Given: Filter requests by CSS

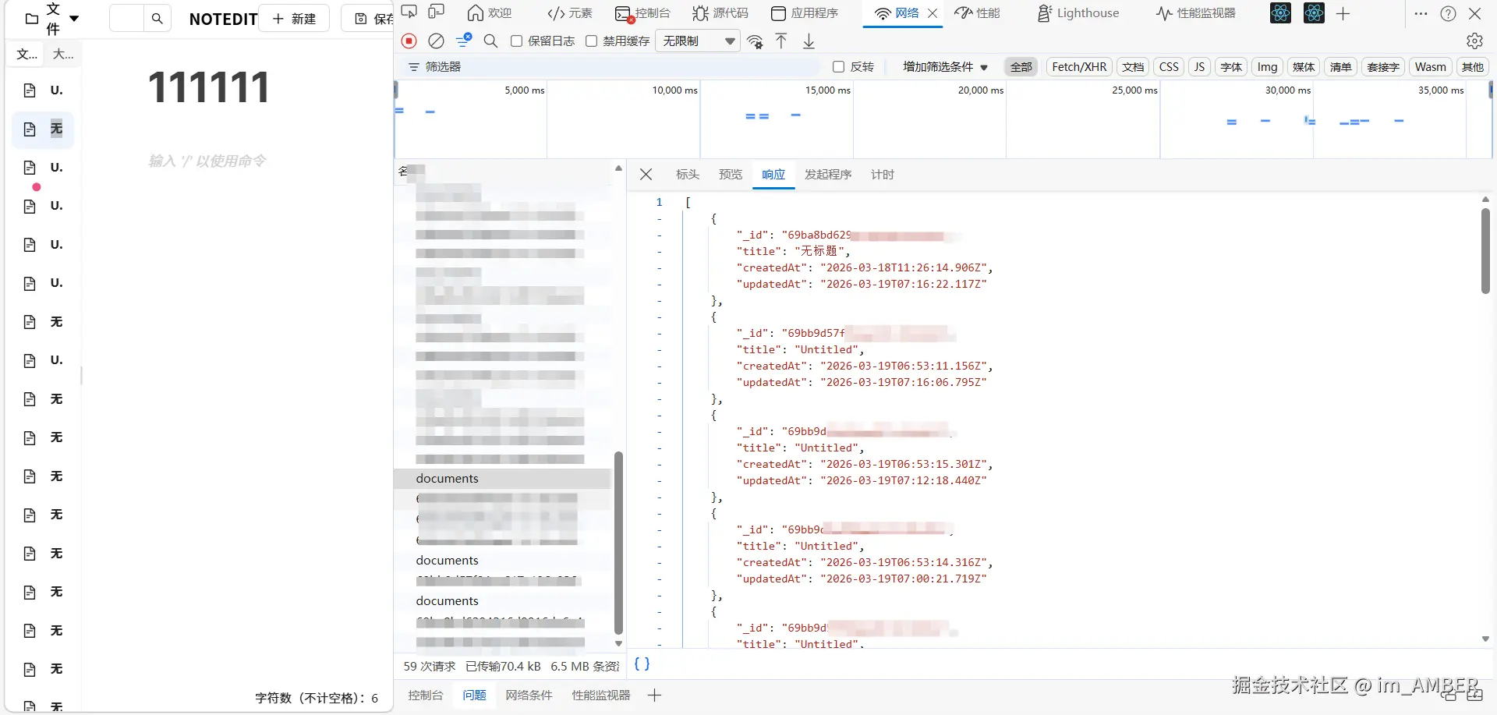Looking at the screenshot, I should (x=1169, y=67).
